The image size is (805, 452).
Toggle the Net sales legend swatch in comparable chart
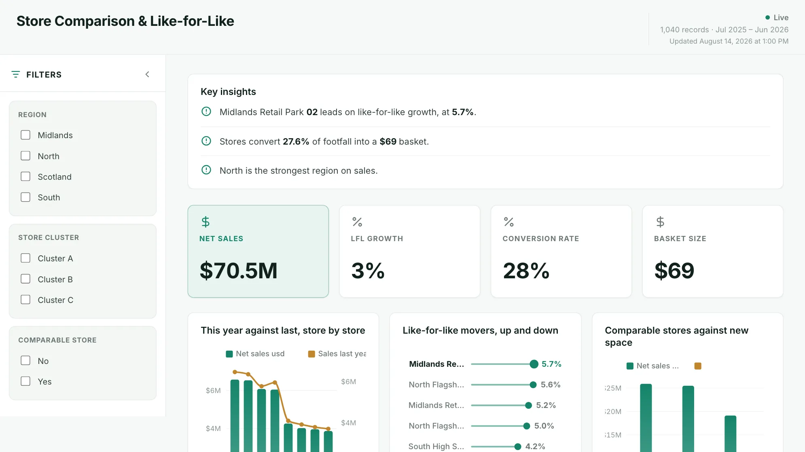[630, 366]
